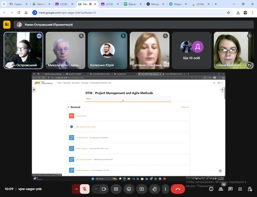Turn on the camera
257x197 pixels.
(x=103, y=188)
